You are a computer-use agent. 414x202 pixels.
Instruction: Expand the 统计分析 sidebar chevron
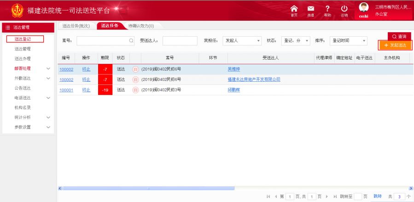(x=48, y=117)
